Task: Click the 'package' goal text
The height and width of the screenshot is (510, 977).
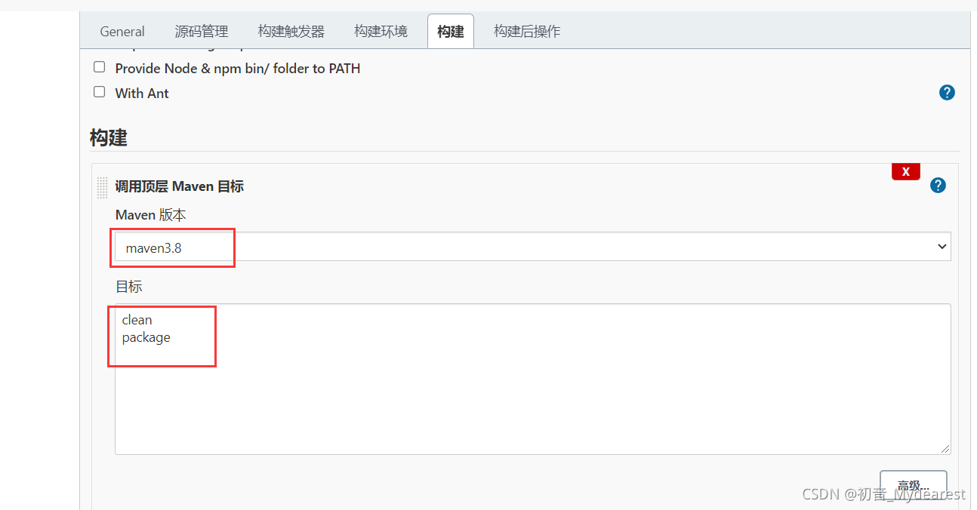Action: (x=146, y=337)
